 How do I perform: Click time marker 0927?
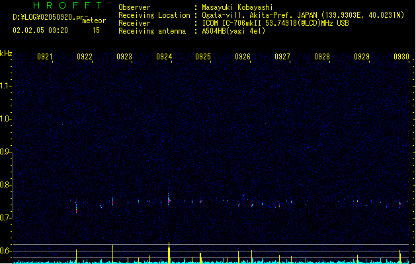click(282, 57)
